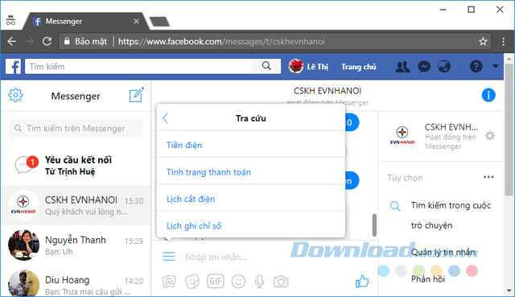Image resolution: width=515 pixels, height=297 pixels.
Task: Open Messenger settings gear icon
Action: (15, 96)
